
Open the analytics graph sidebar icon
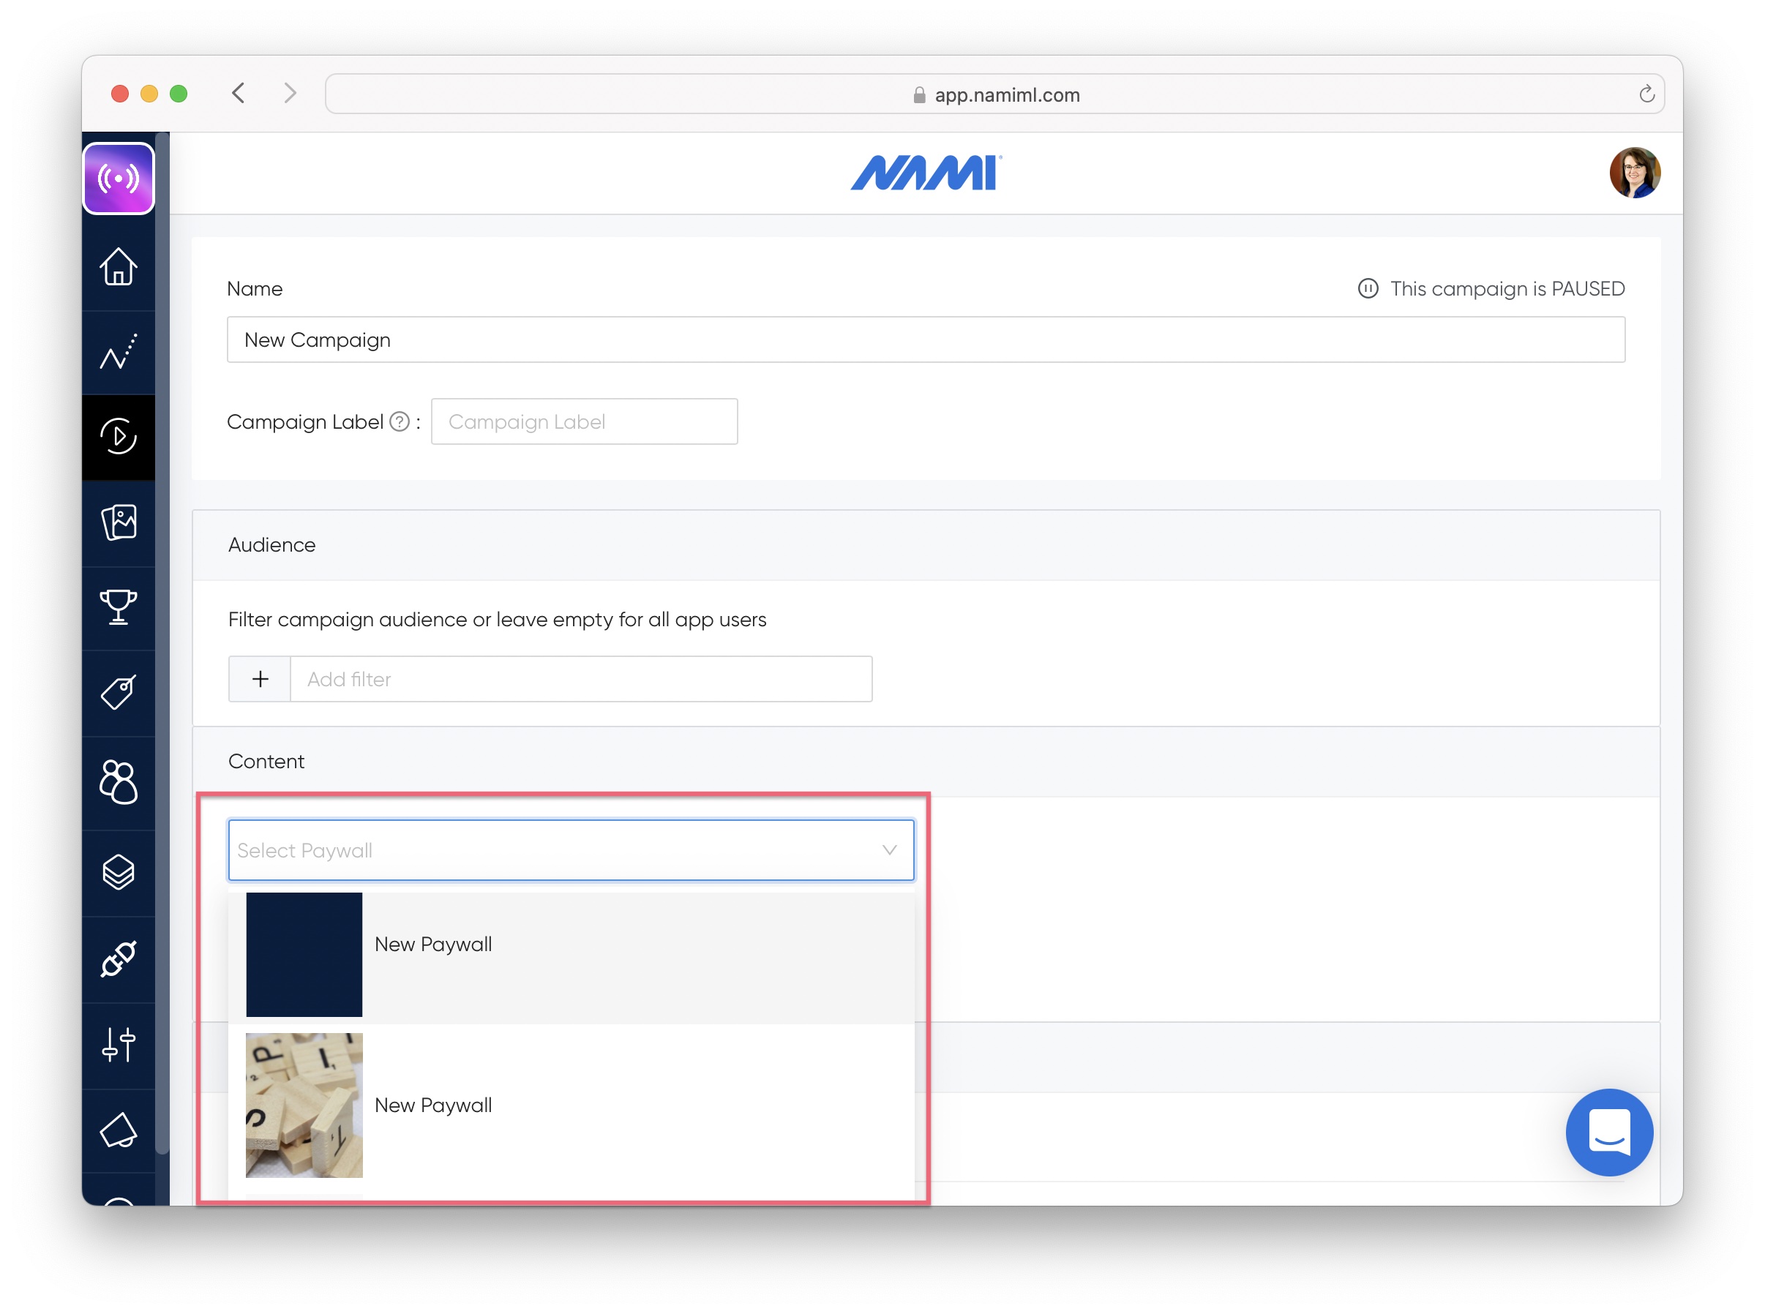(x=119, y=352)
